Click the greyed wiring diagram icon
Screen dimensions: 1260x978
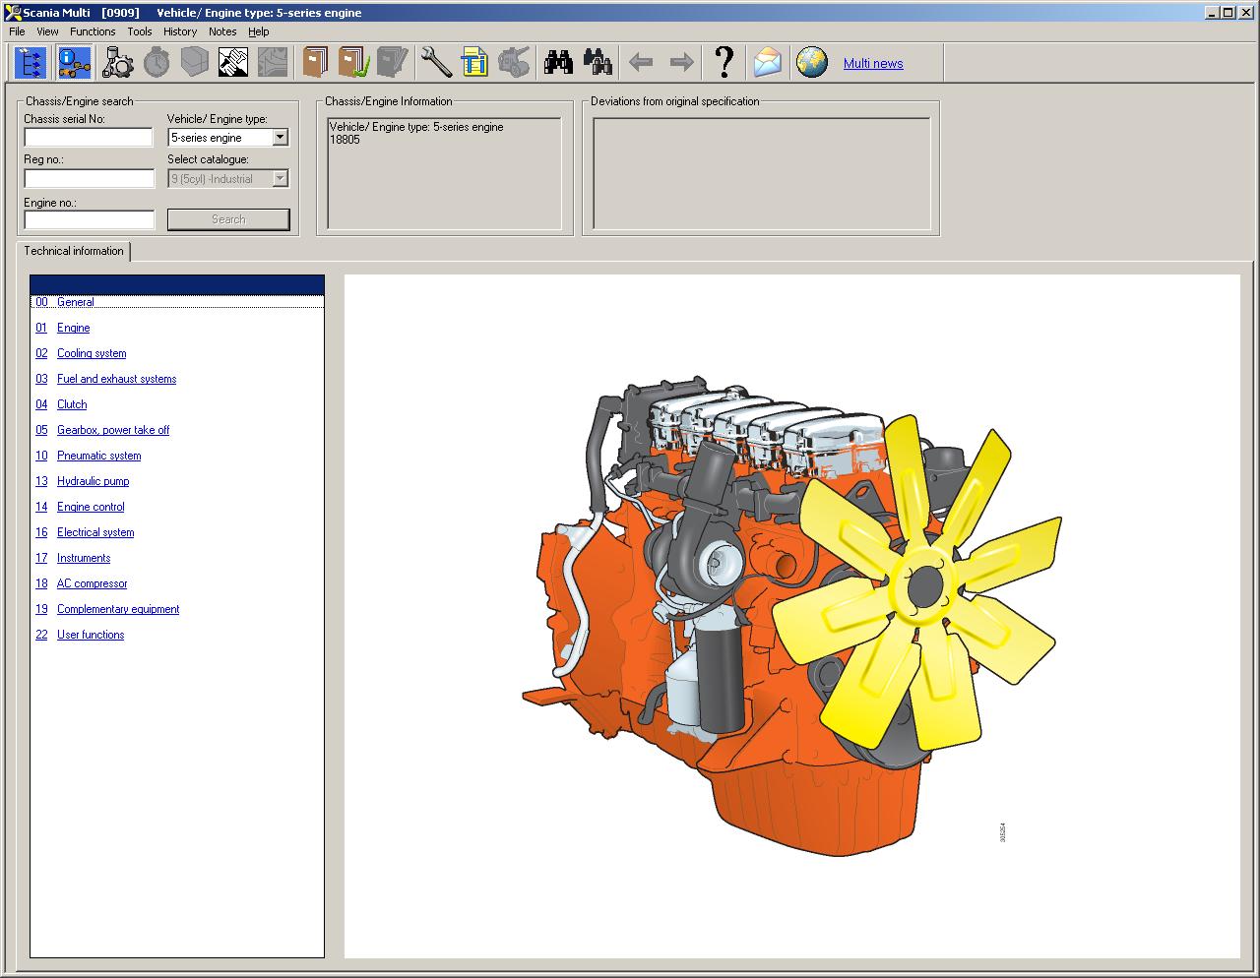point(273,63)
